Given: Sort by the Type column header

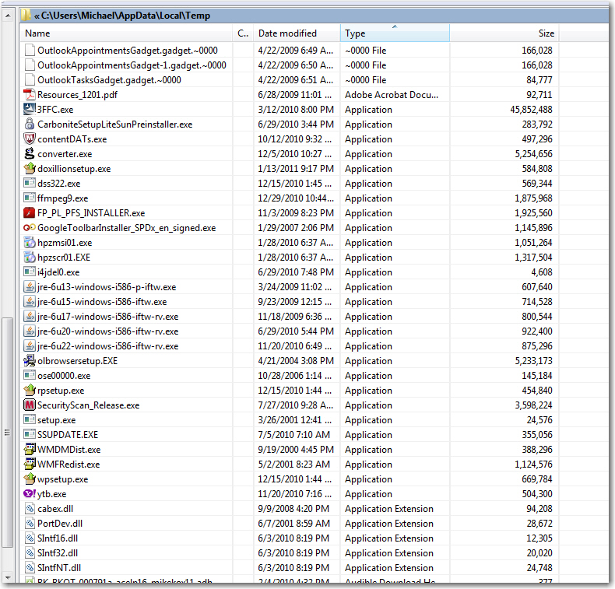Looking at the screenshot, I should tap(395, 33).
